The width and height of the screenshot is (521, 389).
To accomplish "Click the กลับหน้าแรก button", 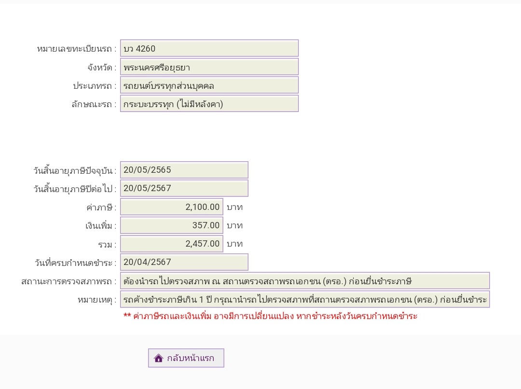I will coord(186,358).
